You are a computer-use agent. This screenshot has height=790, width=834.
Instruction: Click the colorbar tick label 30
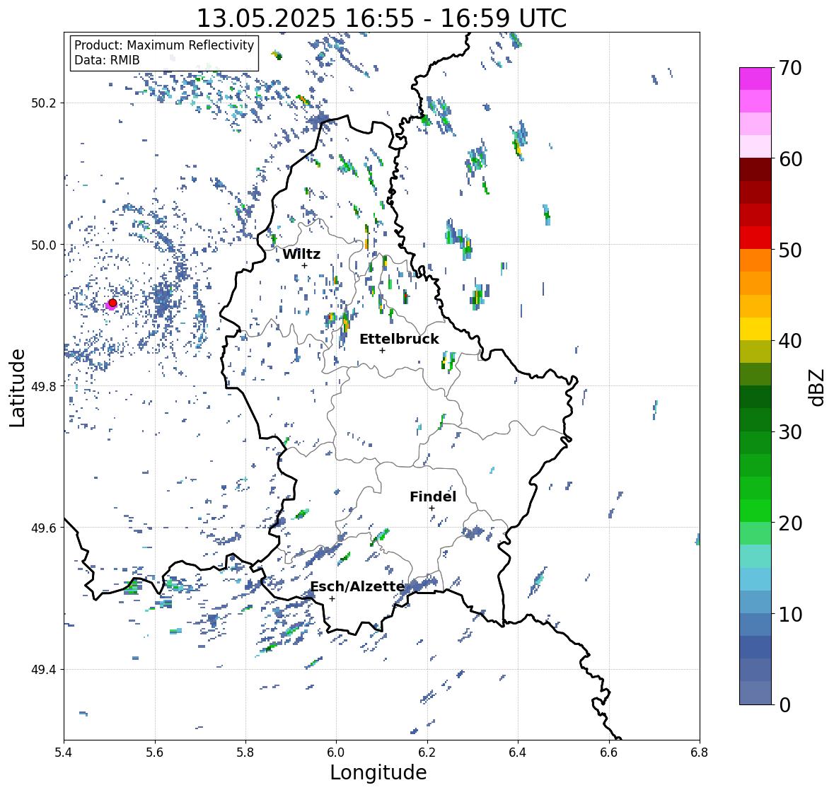[790, 431]
